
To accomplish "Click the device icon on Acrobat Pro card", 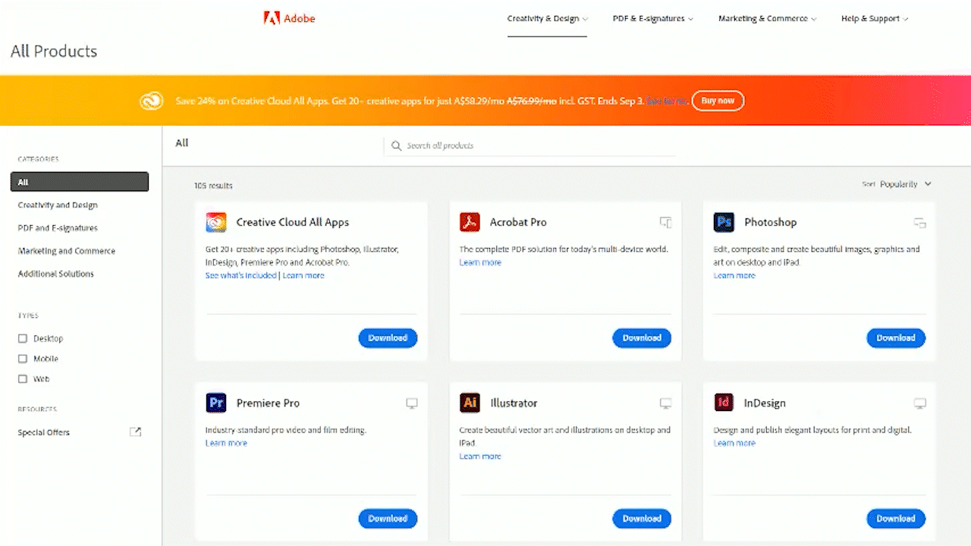I will pos(665,222).
